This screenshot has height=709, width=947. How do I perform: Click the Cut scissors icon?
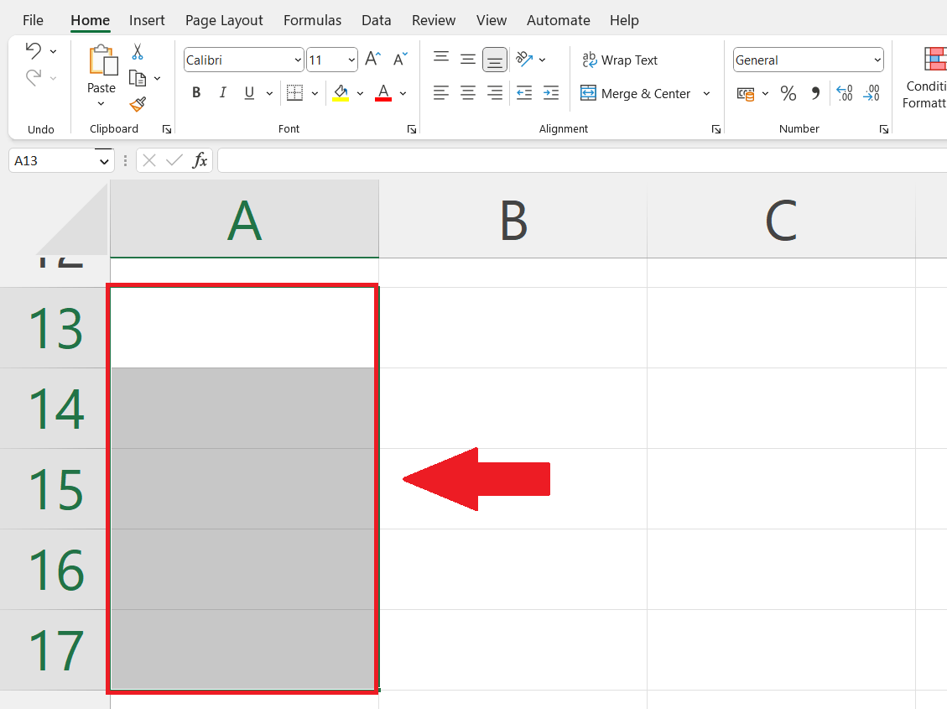pos(137,52)
